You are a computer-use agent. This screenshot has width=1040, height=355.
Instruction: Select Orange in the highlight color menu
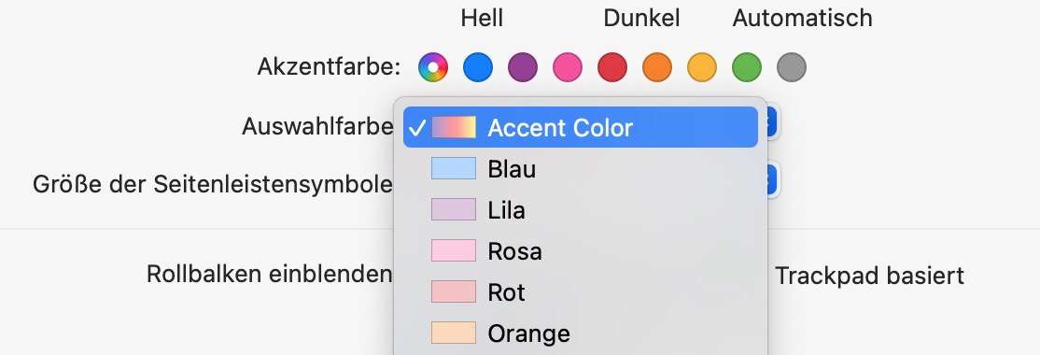click(581, 334)
